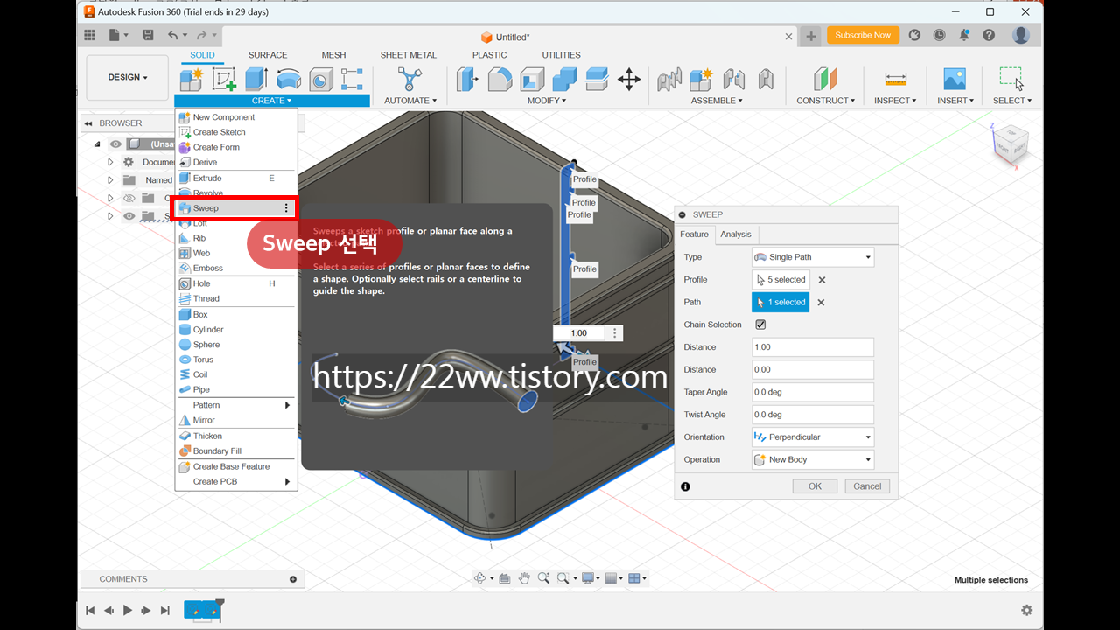The height and width of the screenshot is (630, 1120).
Task: Switch to the SHEET METAL tab
Action: [409, 55]
